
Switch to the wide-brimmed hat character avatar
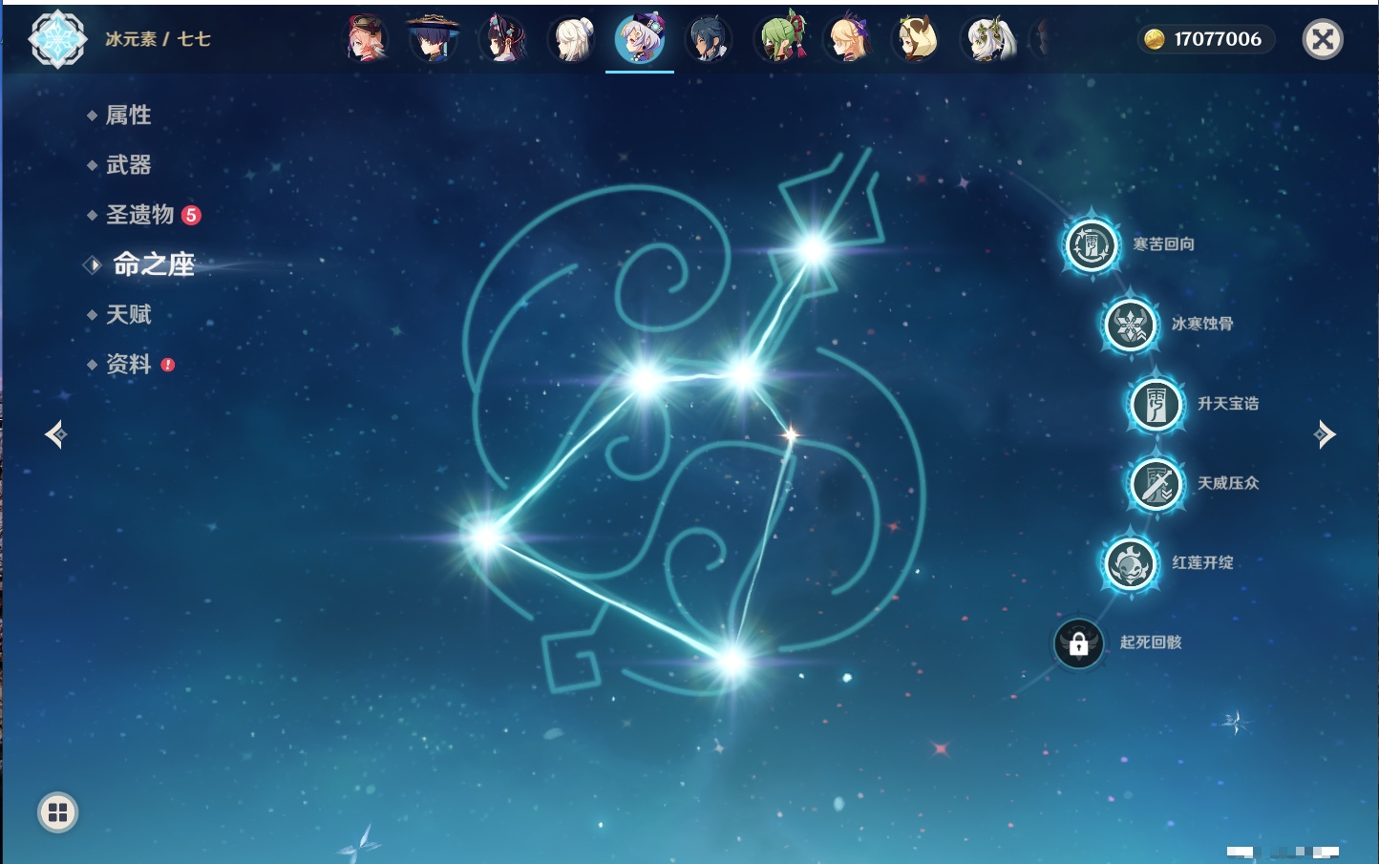(433, 39)
